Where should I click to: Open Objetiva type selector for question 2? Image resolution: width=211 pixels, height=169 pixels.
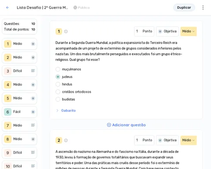coord(167,140)
